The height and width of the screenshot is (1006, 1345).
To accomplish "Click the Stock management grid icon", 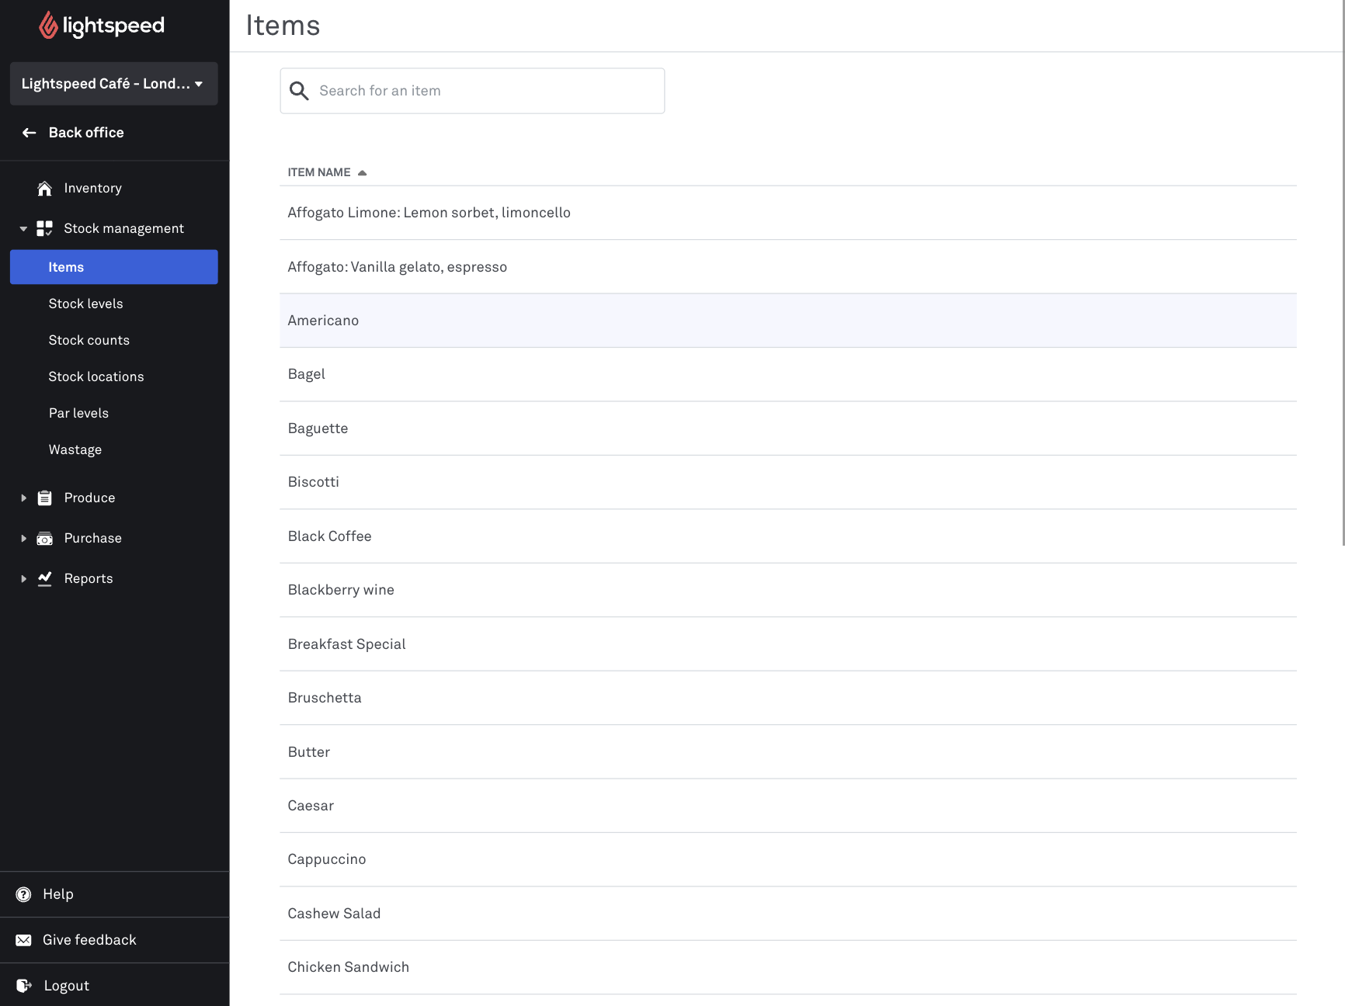I will [44, 227].
